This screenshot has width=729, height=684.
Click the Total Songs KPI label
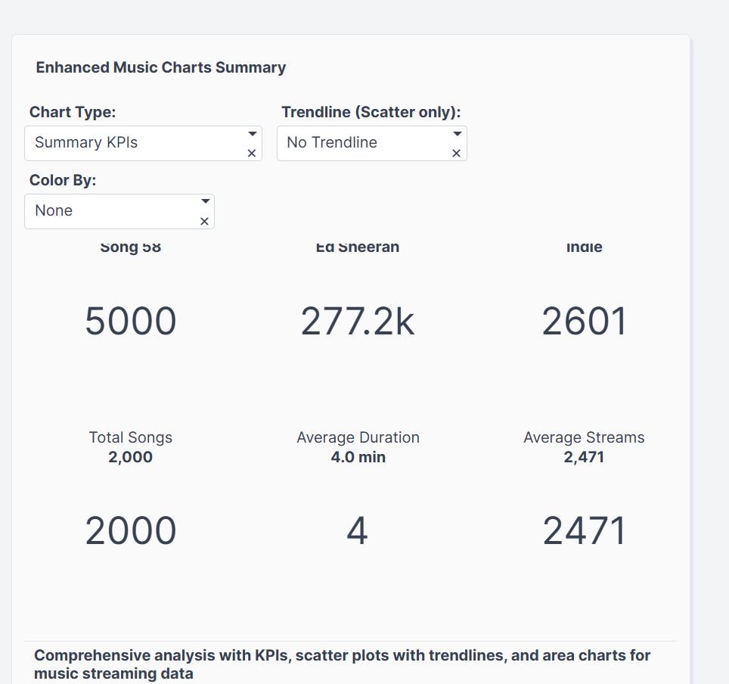tap(131, 437)
